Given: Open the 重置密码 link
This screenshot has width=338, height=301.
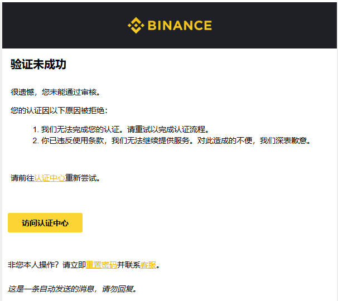Looking at the screenshot, I should [x=102, y=265].
